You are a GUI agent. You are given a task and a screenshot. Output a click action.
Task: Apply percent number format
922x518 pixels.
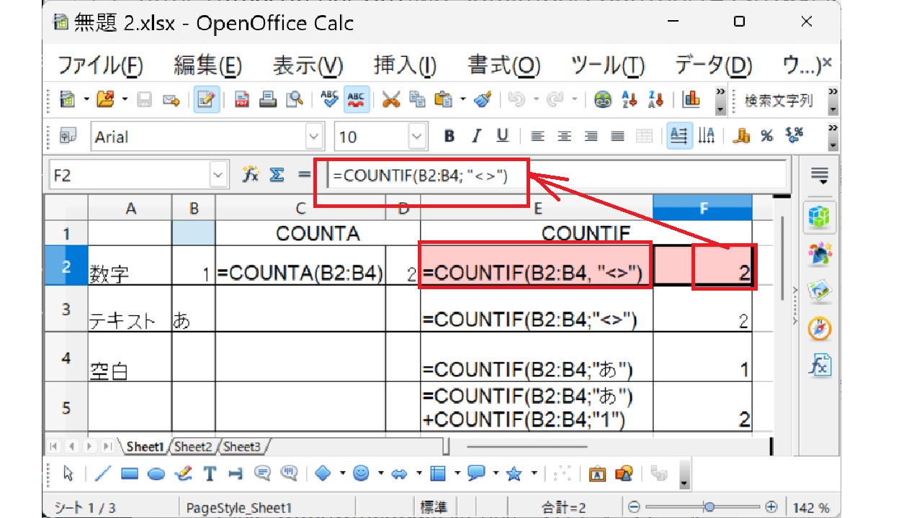click(x=767, y=136)
